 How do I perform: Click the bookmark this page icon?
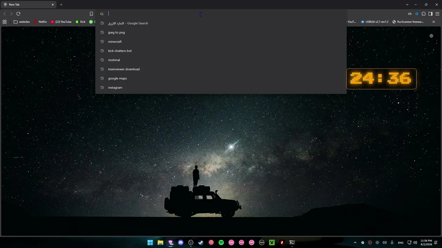coord(91,14)
